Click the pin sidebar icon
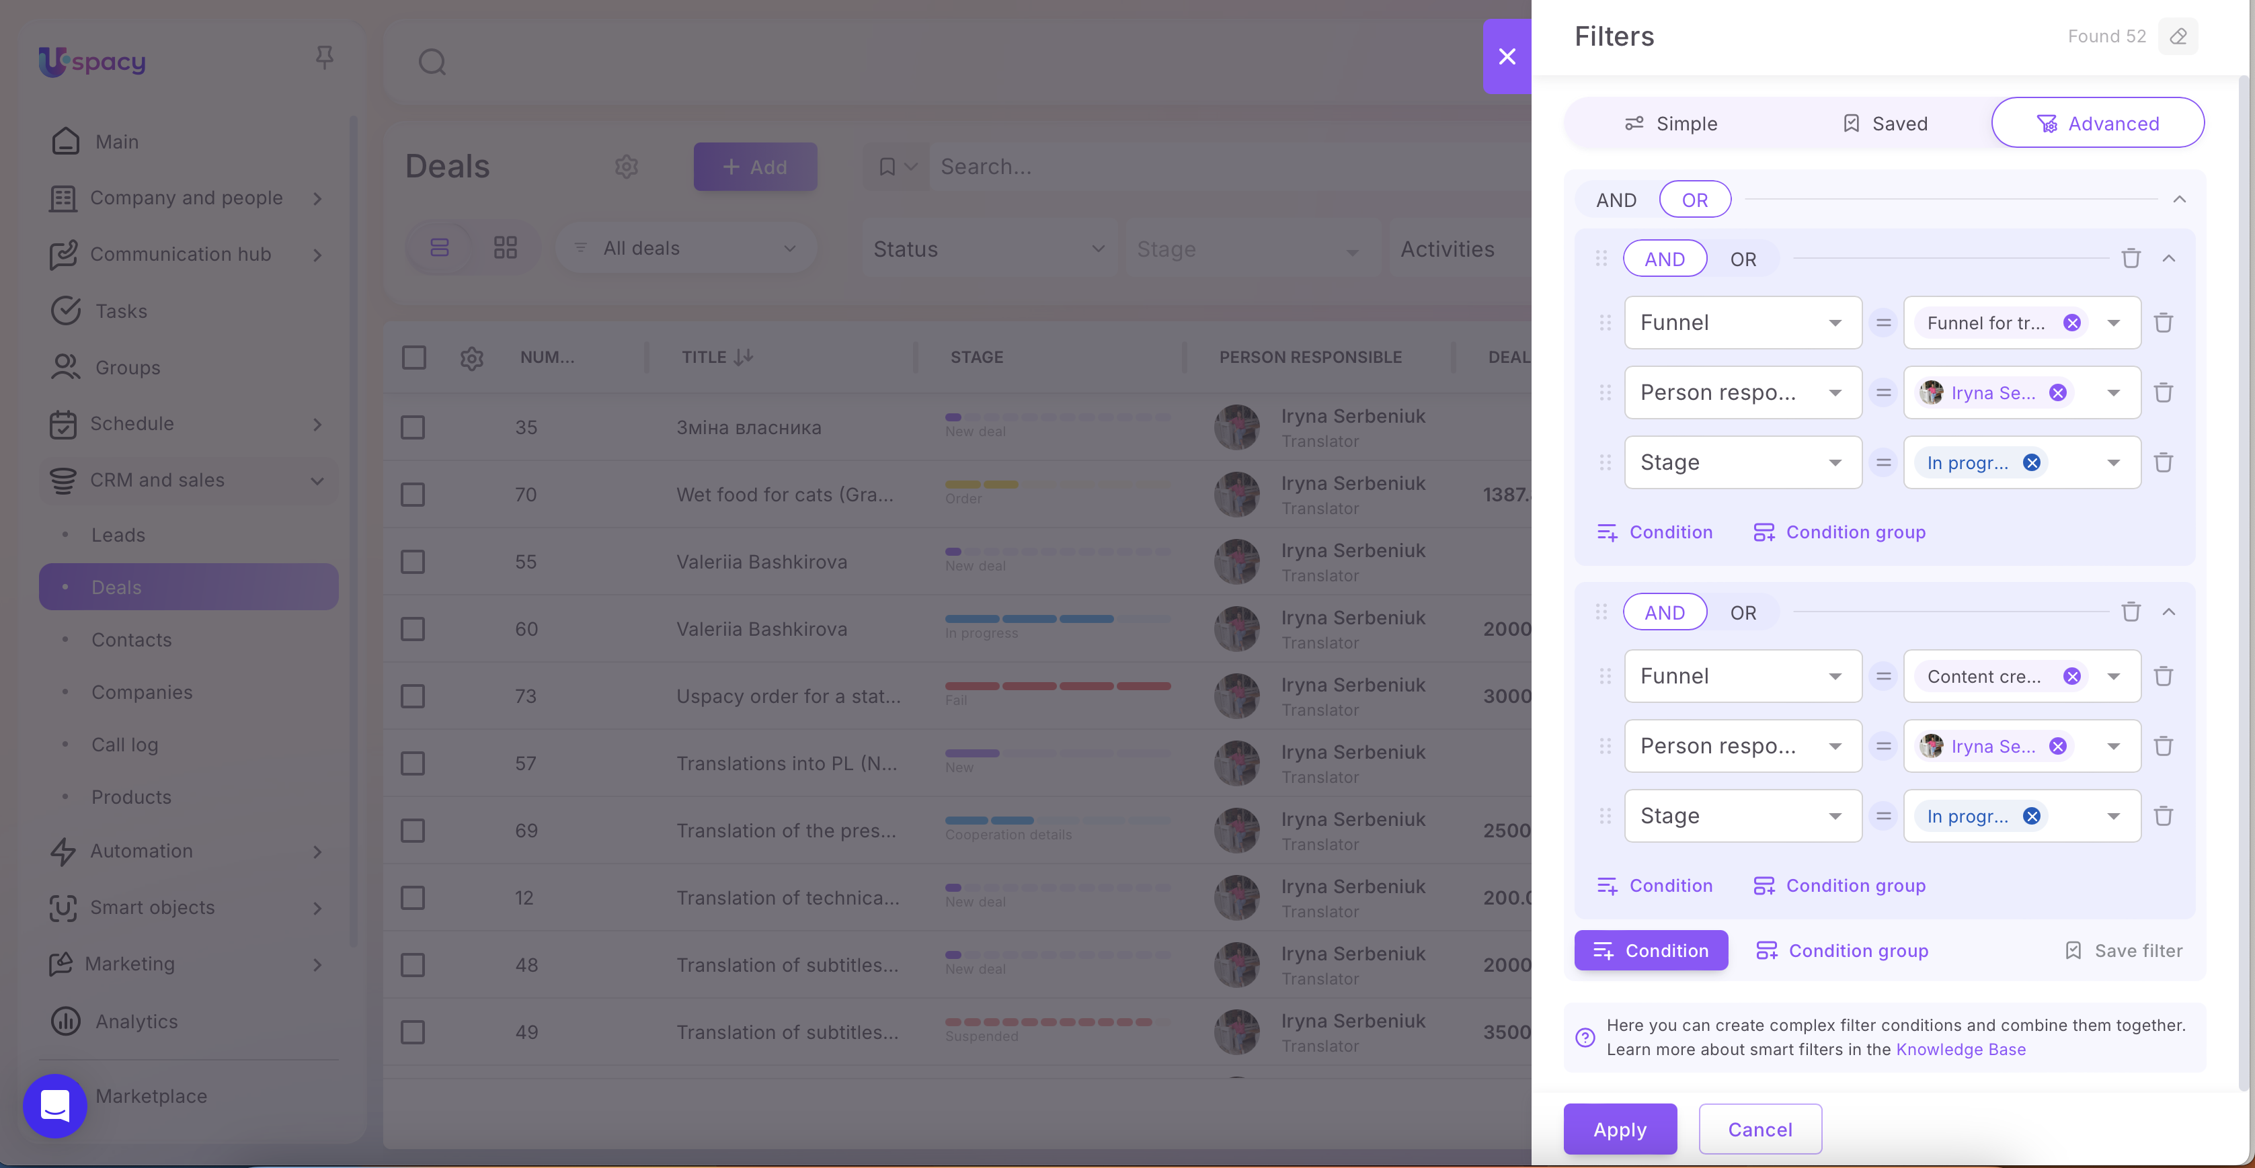Screen dimensions: 2255x1168 (x=324, y=58)
